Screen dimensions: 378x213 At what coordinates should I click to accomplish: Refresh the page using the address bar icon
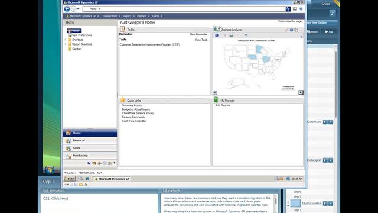tap(288, 9)
